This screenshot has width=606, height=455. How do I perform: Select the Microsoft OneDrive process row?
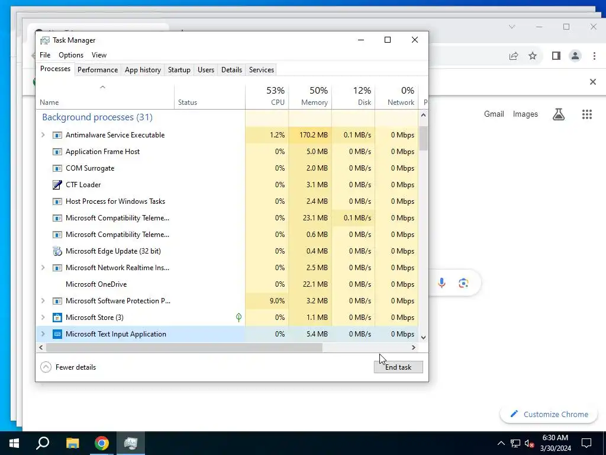tap(227, 284)
